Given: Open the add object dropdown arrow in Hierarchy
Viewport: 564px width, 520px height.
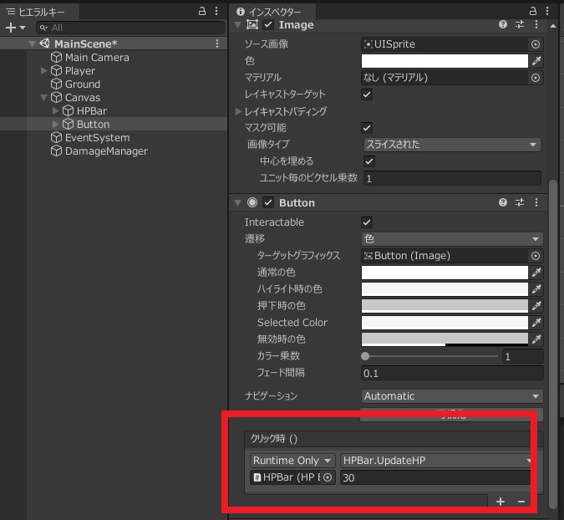Looking at the screenshot, I should (x=23, y=28).
